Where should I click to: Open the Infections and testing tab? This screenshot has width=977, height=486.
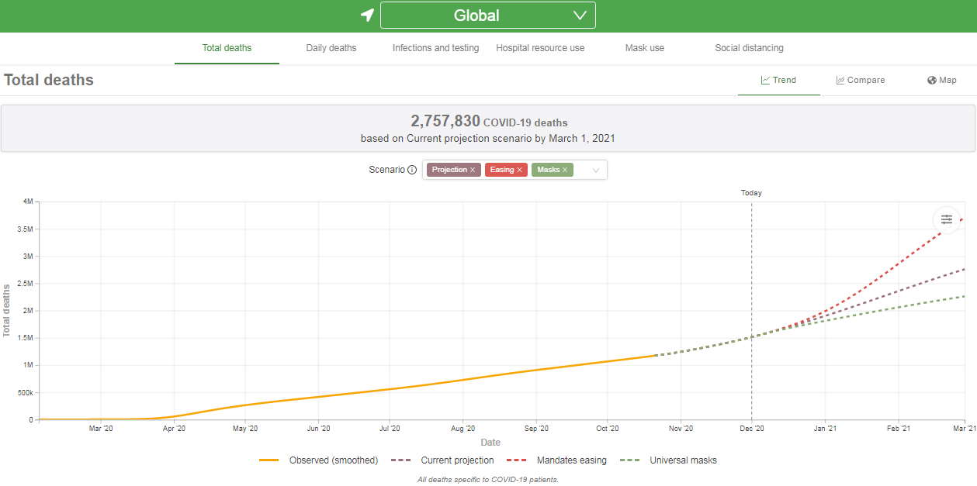point(435,48)
